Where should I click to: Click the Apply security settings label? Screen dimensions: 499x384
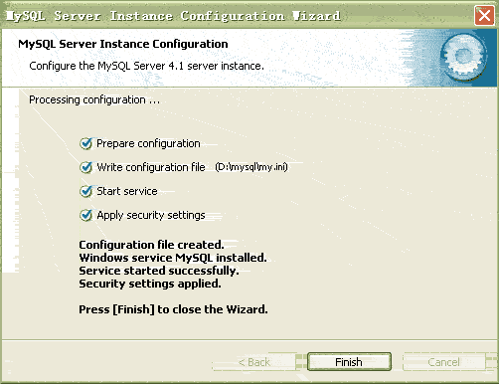tap(151, 215)
